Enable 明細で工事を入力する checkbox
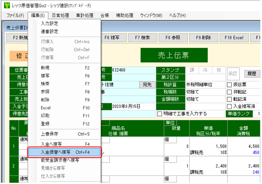This screenshot has width=262, height=184. [160, 114]
